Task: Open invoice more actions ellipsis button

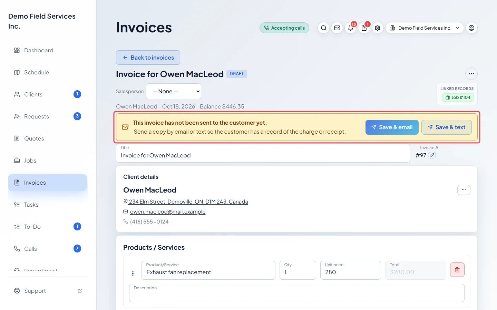Action: (x=471, y=74)
